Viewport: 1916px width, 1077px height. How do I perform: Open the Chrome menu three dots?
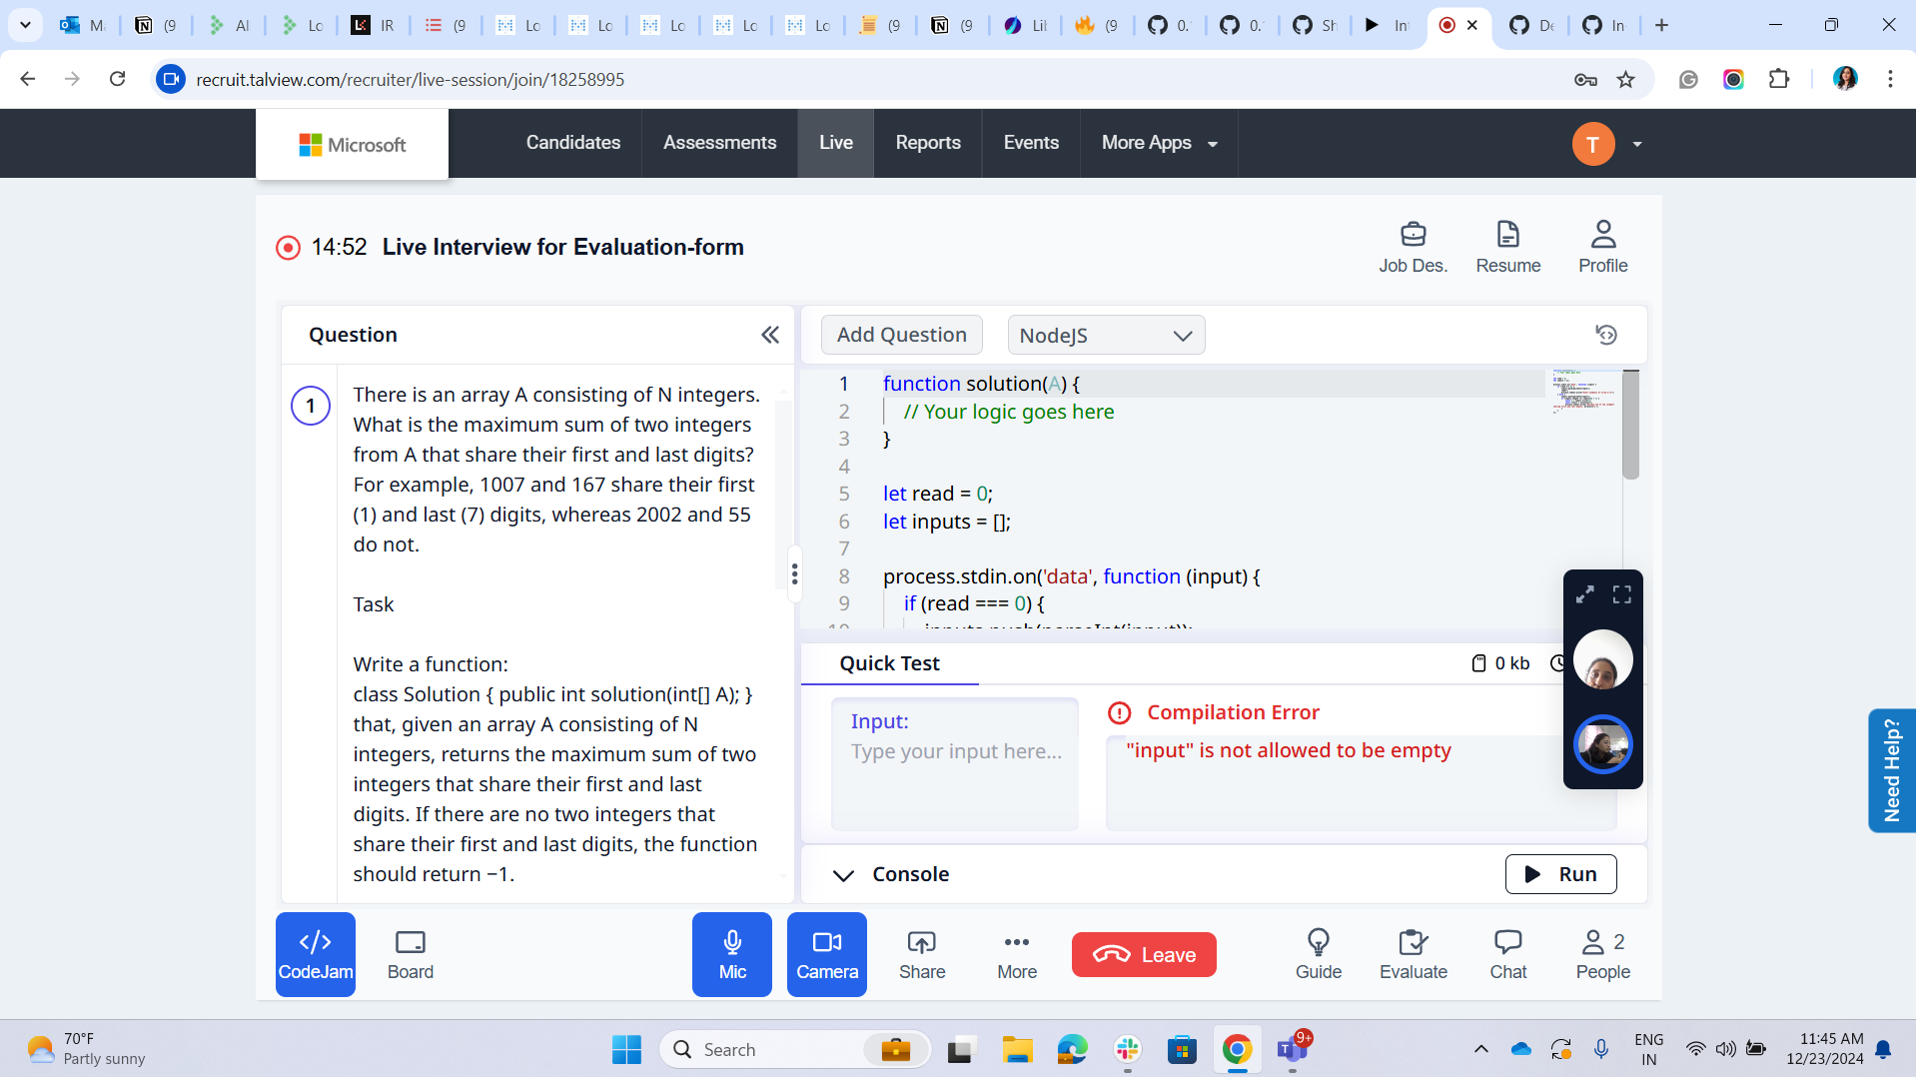[1889, 79]
